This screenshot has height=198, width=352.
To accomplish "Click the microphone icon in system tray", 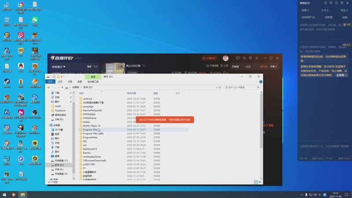I will [x=306, y=194].
